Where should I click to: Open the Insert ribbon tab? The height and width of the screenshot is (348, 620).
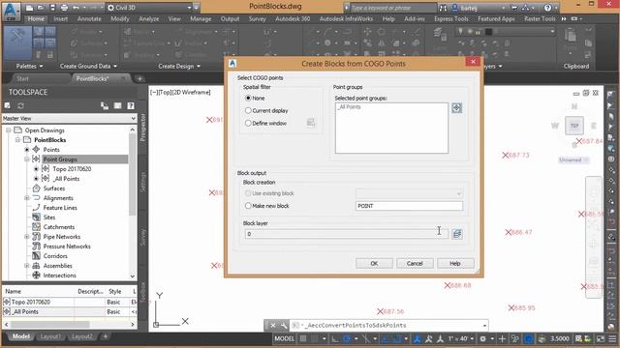(x=60, y=18)
